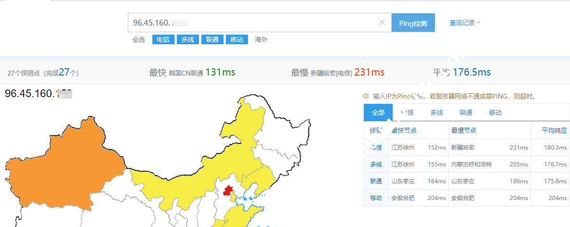Click the 131ms fastest value

tap(220, 73)
